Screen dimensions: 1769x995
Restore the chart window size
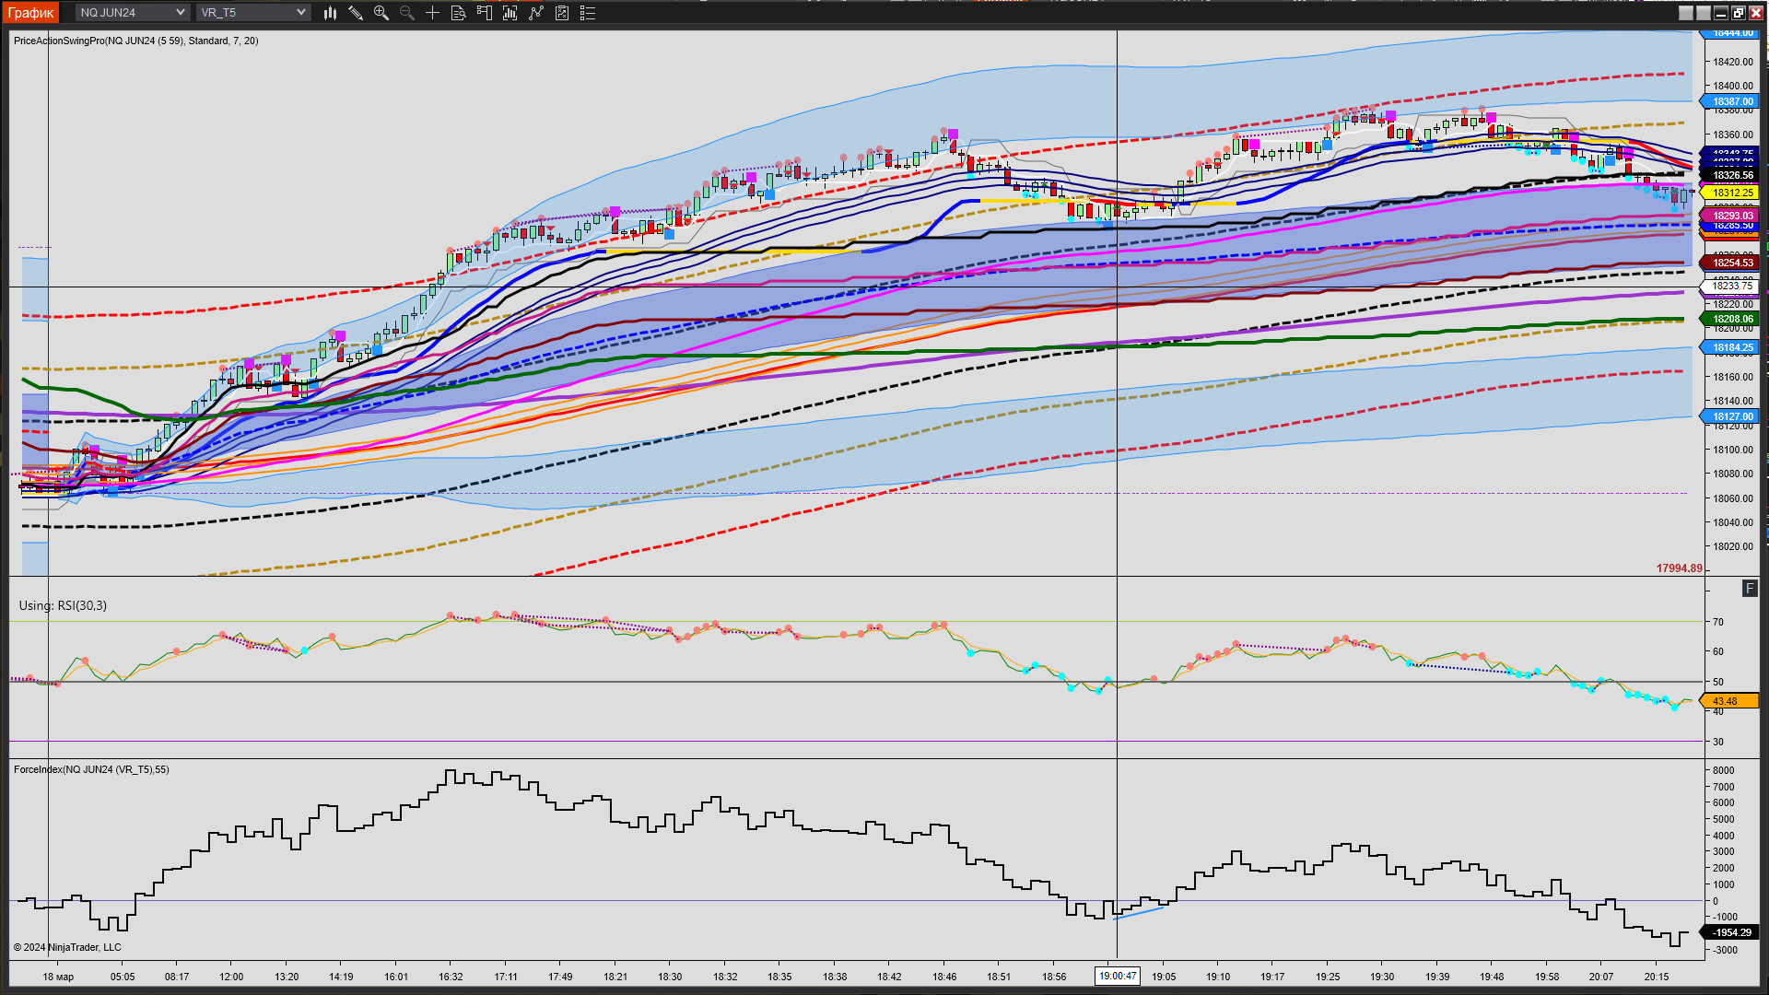(1738, 13)
